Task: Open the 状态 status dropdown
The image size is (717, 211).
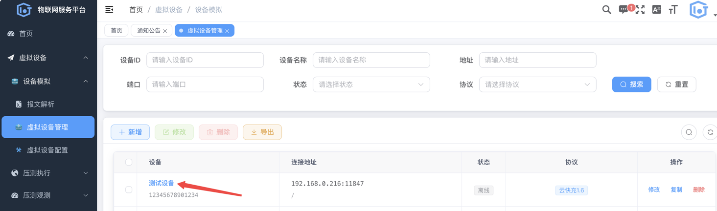Action: pyautogui.click(x=371, y=84)
